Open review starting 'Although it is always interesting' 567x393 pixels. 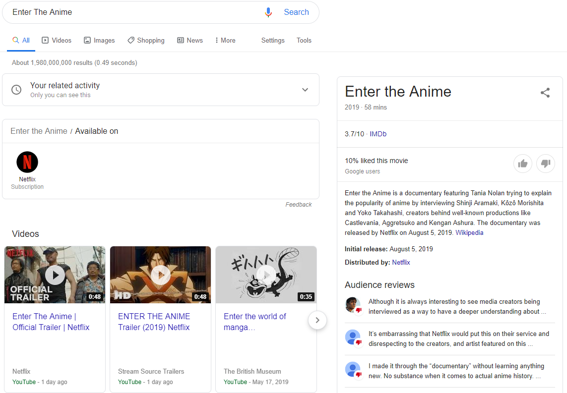click(x=457, y=306)
